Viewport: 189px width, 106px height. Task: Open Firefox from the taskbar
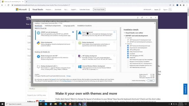tap(70, 104)
